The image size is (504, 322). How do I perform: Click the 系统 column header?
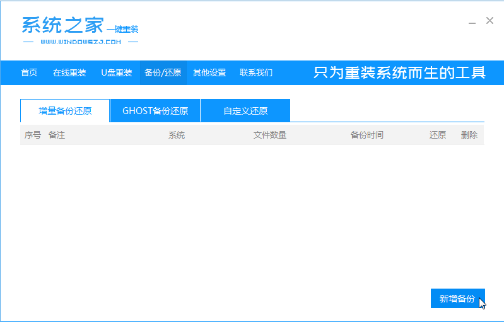[x=177, y=135]
